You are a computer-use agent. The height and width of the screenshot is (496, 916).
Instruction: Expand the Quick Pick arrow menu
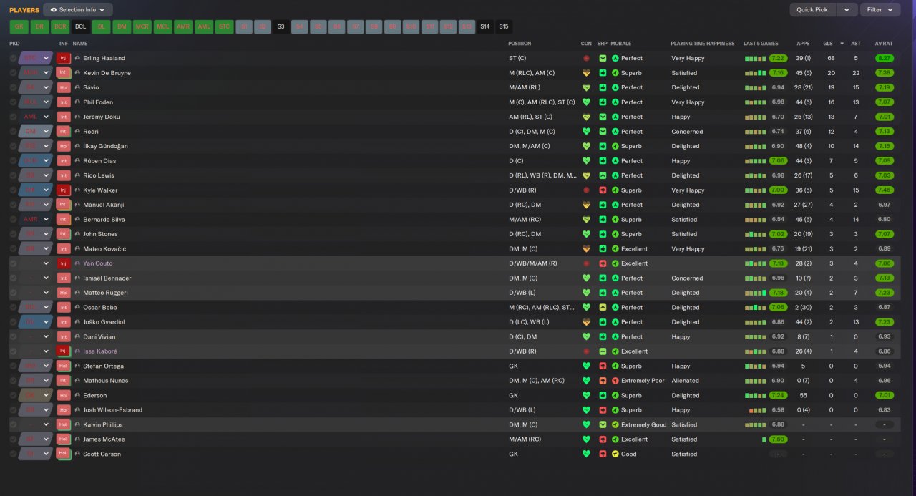pos(847,10)
